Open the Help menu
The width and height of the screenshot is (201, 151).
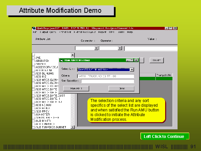pos(130,32)
